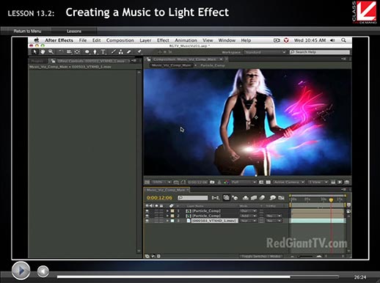This screenshot has width=380, height=283.
Task: Select the Horizontal Type tool
Action: (x=103, y=52)
